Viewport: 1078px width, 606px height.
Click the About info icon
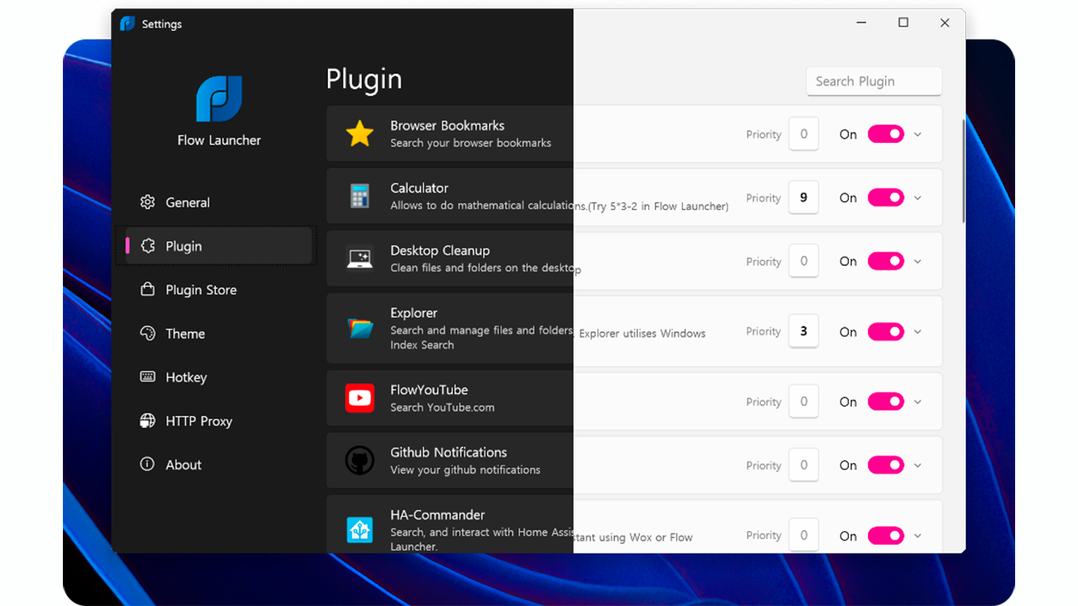(147, 465)
